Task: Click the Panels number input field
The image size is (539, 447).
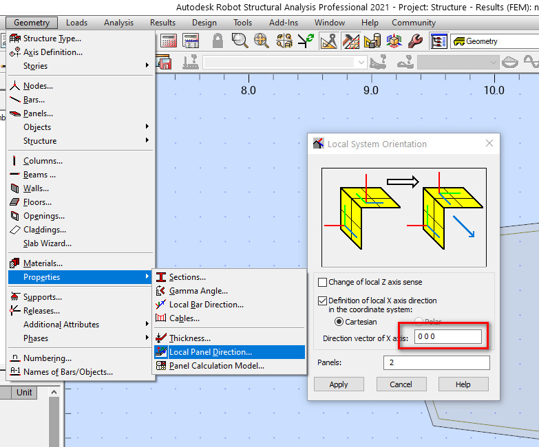Action: pos(436,362)
